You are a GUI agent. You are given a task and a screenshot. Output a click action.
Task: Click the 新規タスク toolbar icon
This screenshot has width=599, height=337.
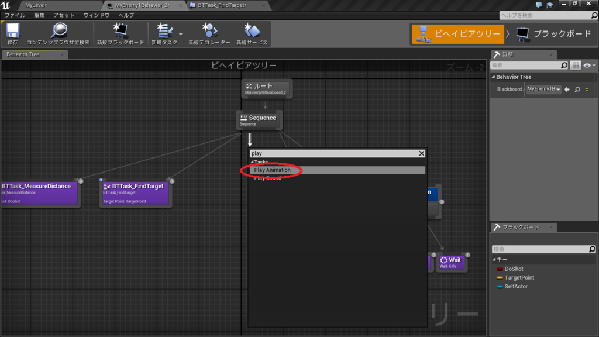click(x=164, y=30)
